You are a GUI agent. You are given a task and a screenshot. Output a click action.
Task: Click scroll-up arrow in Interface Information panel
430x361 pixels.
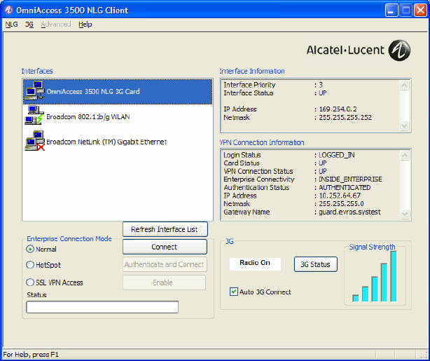(404, 85)
